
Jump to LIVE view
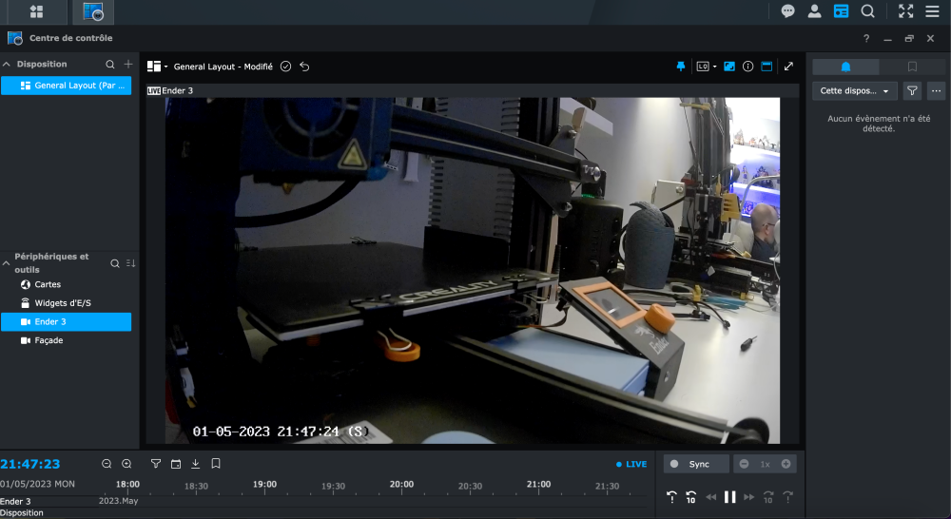(631, 464)
